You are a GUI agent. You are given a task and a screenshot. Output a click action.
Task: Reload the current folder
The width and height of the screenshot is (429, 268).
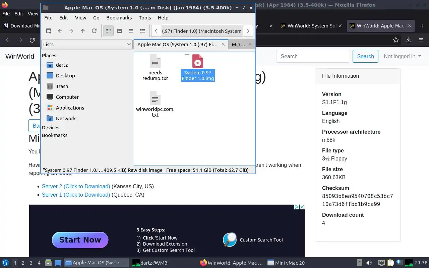pos(94,31)
